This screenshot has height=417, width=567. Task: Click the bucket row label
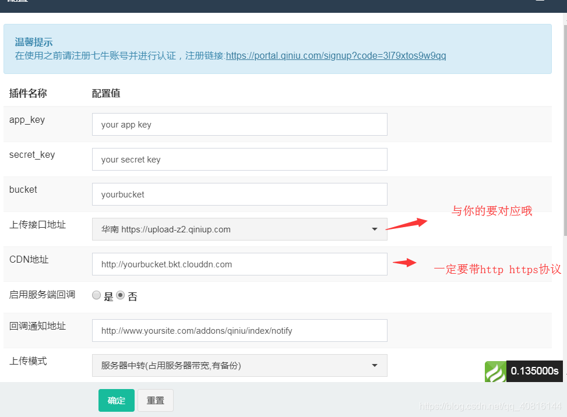tap(23, 190)
